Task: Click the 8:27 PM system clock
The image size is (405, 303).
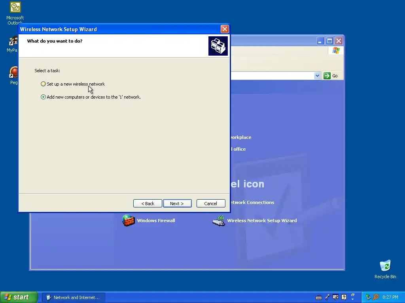Action: (390, 297)
